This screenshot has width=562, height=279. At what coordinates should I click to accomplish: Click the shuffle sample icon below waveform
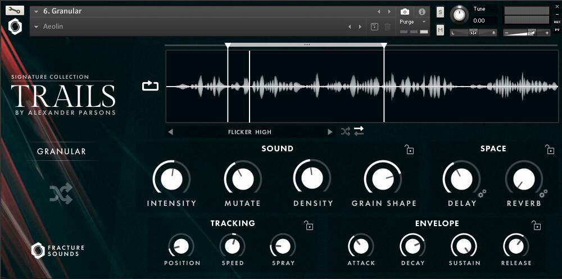(345, 132)
